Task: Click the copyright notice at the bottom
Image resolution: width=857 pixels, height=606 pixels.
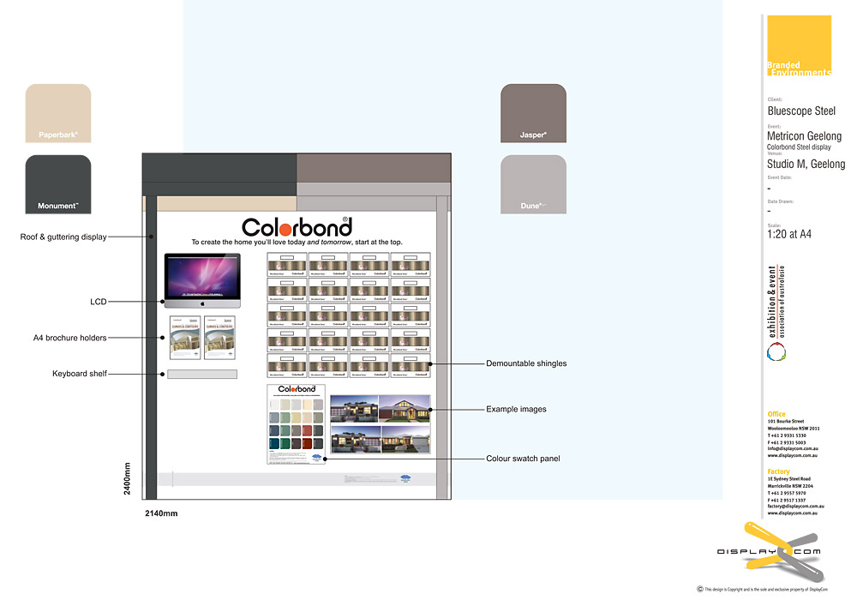Action: (762, 590)
